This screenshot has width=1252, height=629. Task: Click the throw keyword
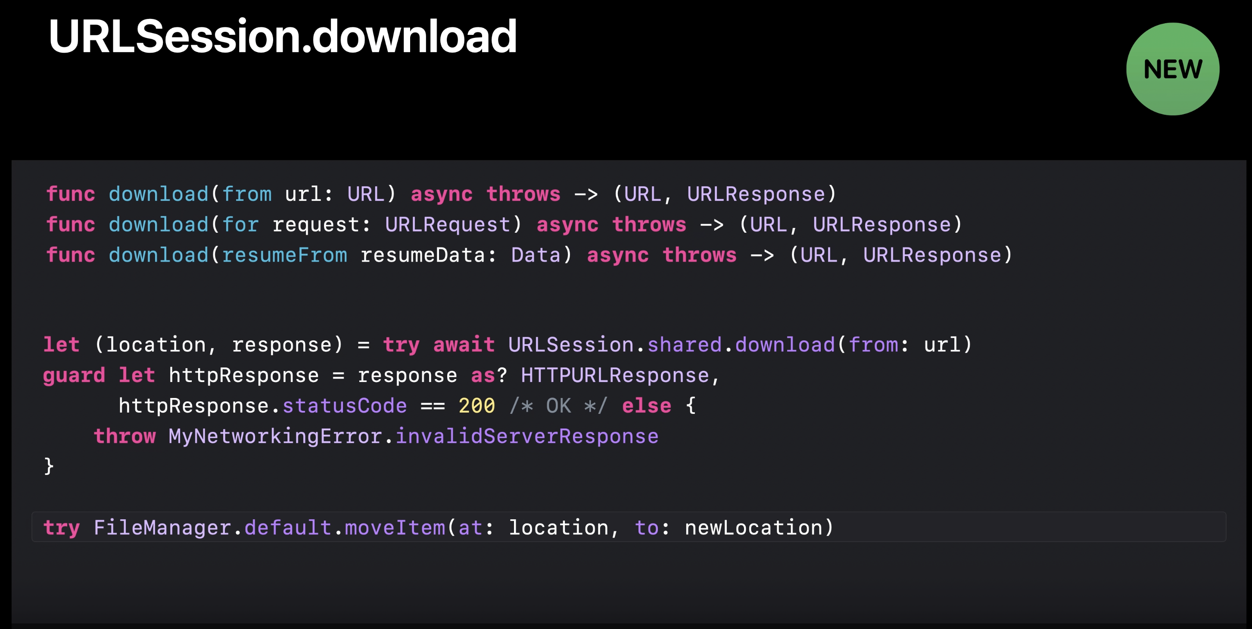(125, 436)
